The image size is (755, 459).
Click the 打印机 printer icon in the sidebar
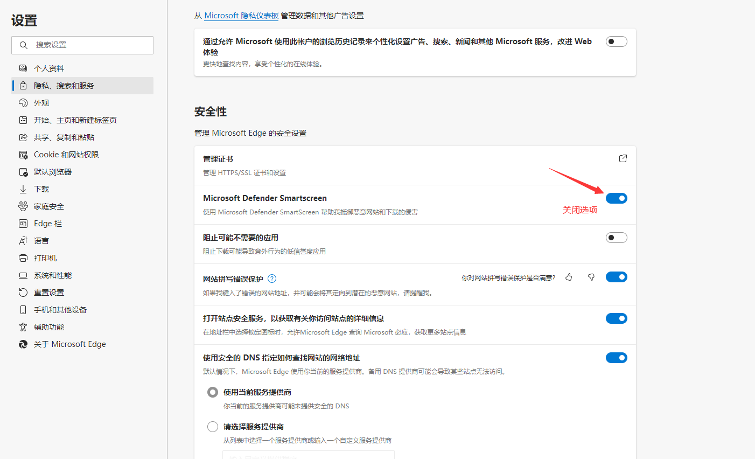23,258
